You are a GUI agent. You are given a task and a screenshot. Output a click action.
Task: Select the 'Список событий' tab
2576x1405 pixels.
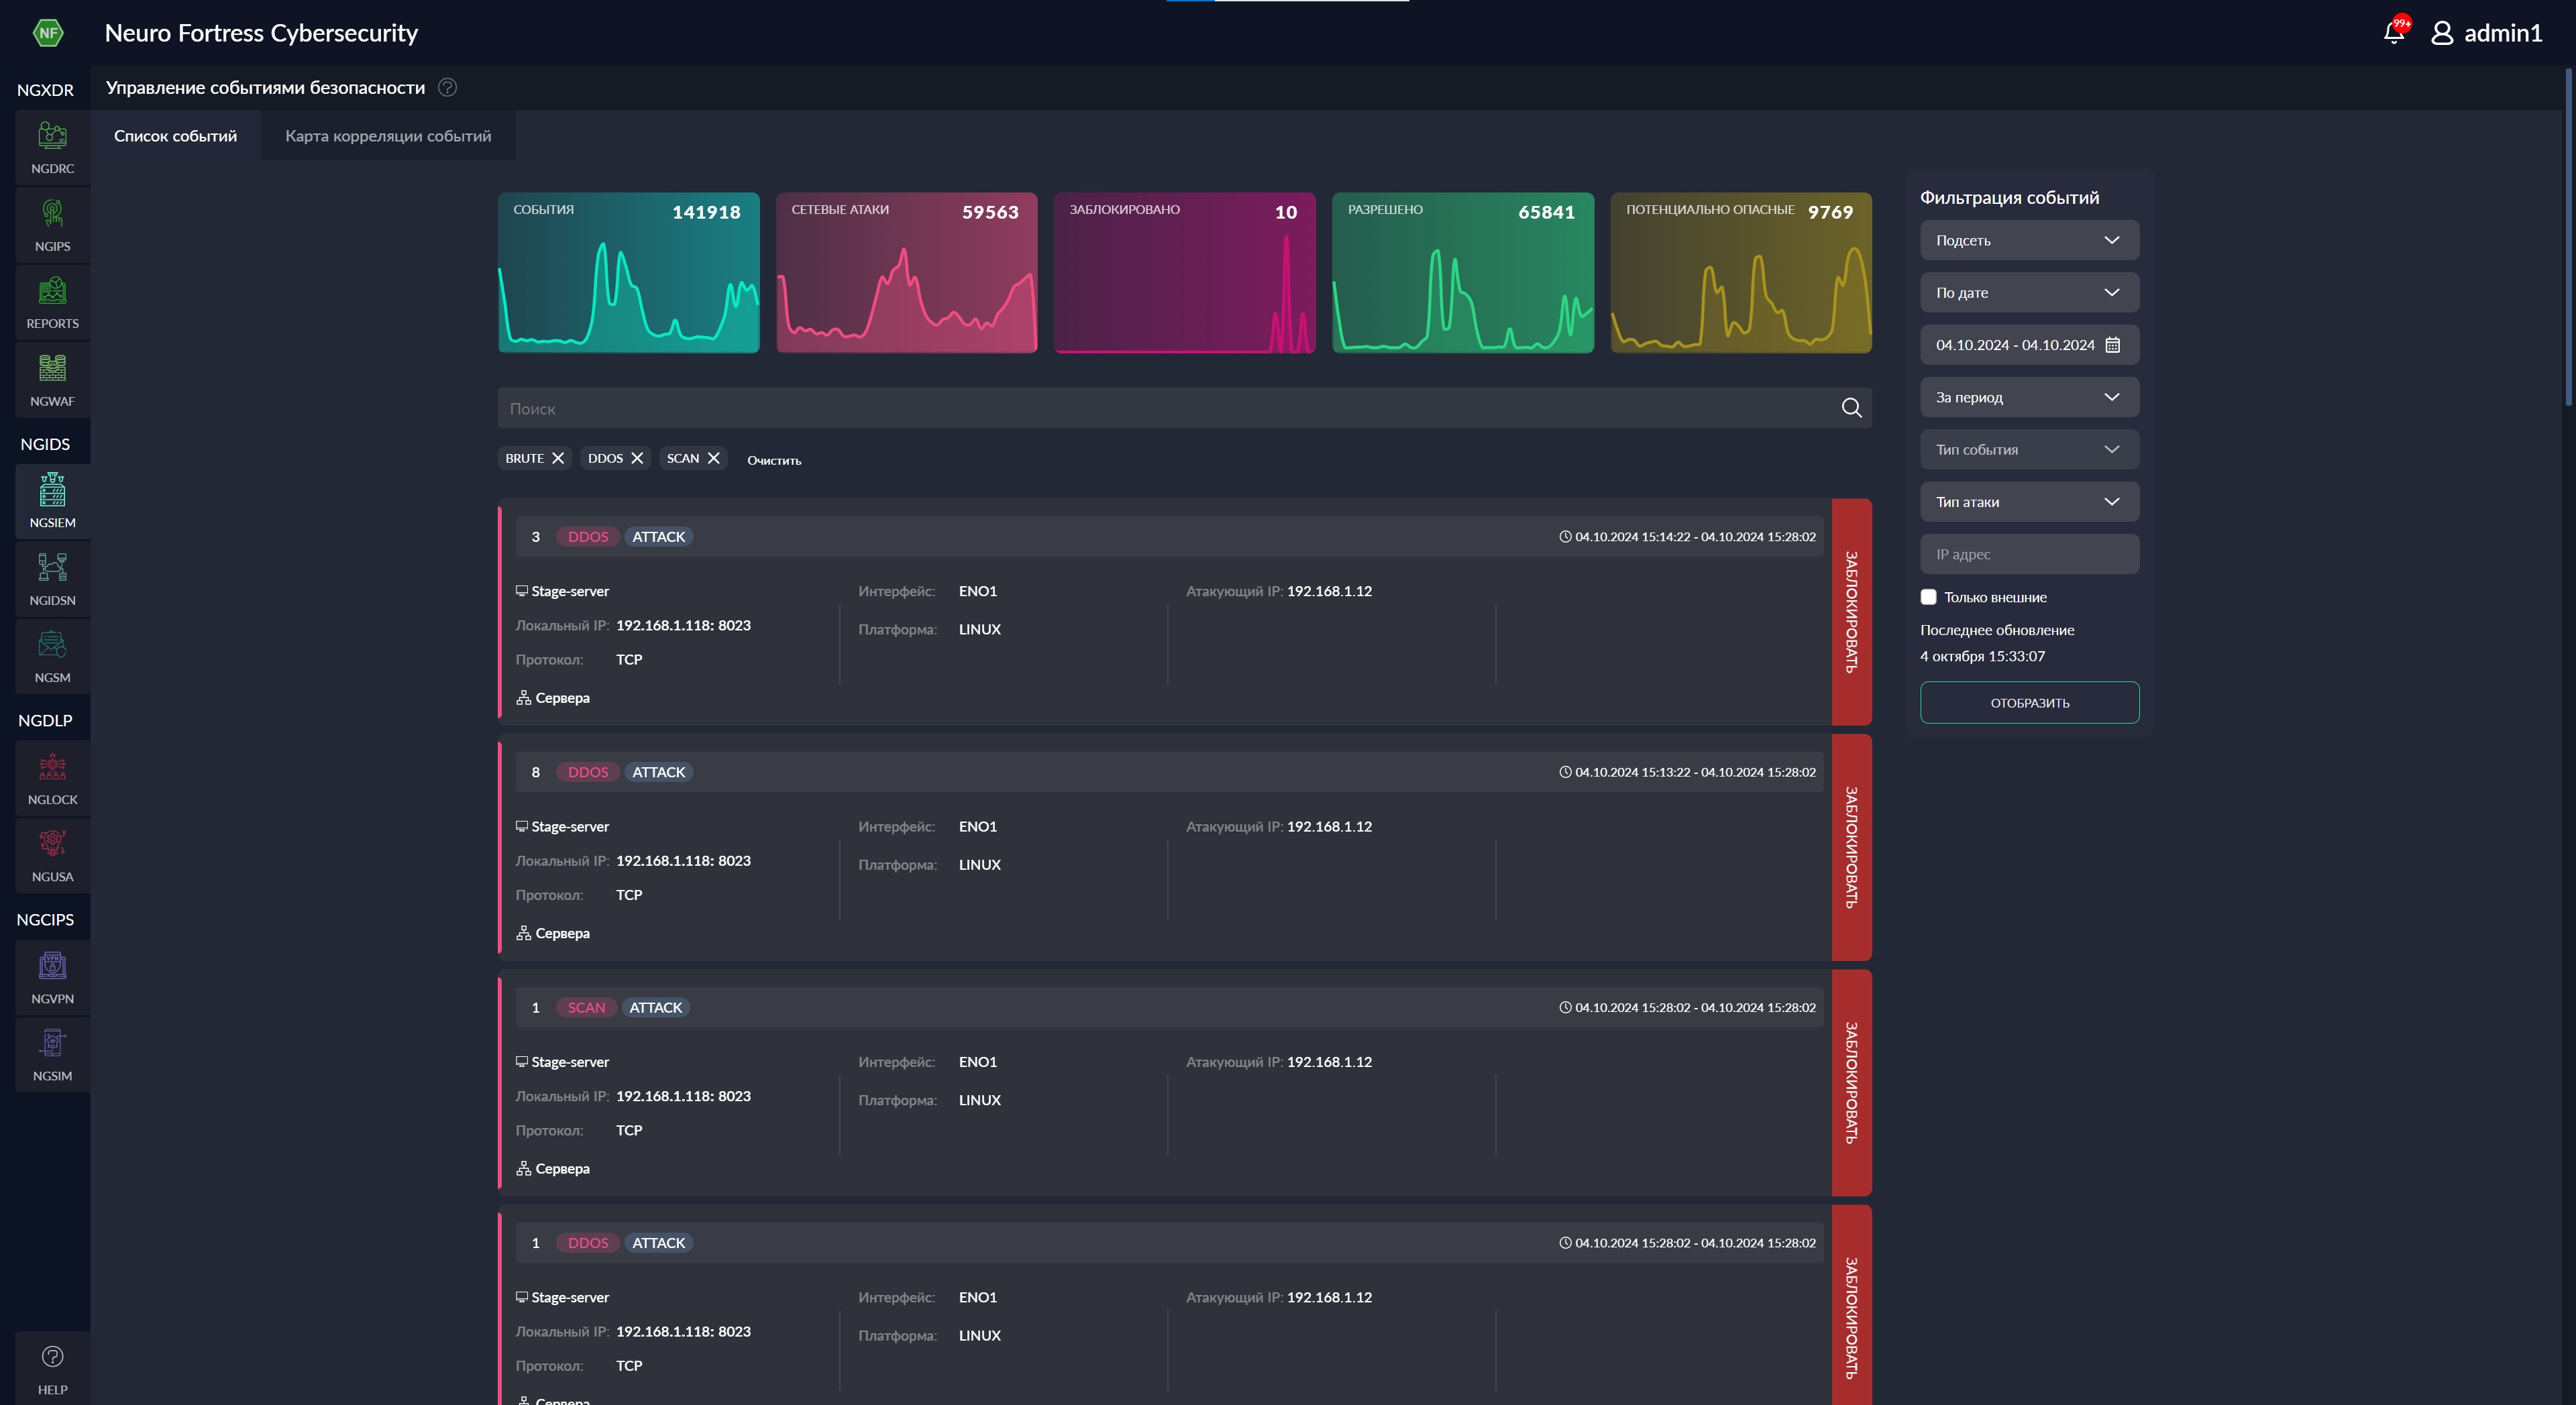pyautogui.click(x=176, y=135)
